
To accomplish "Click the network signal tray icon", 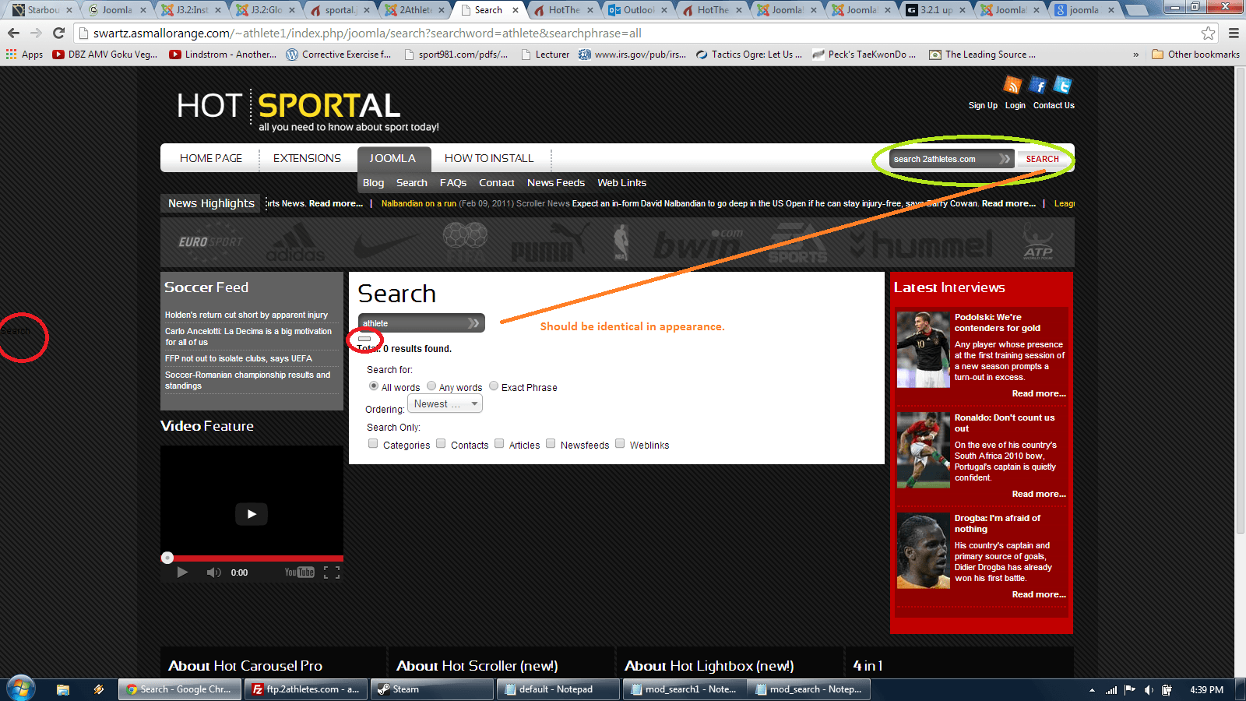I will pos(1111,690).
